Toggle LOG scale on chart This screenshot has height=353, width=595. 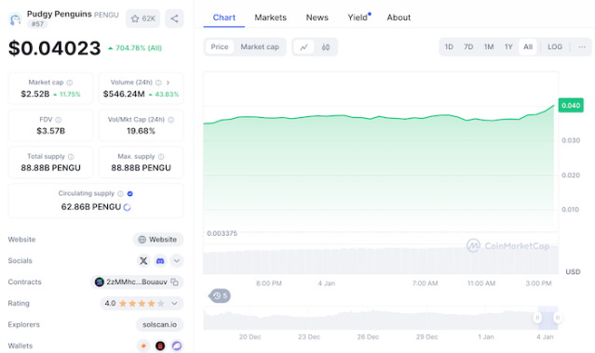point(555,47)
